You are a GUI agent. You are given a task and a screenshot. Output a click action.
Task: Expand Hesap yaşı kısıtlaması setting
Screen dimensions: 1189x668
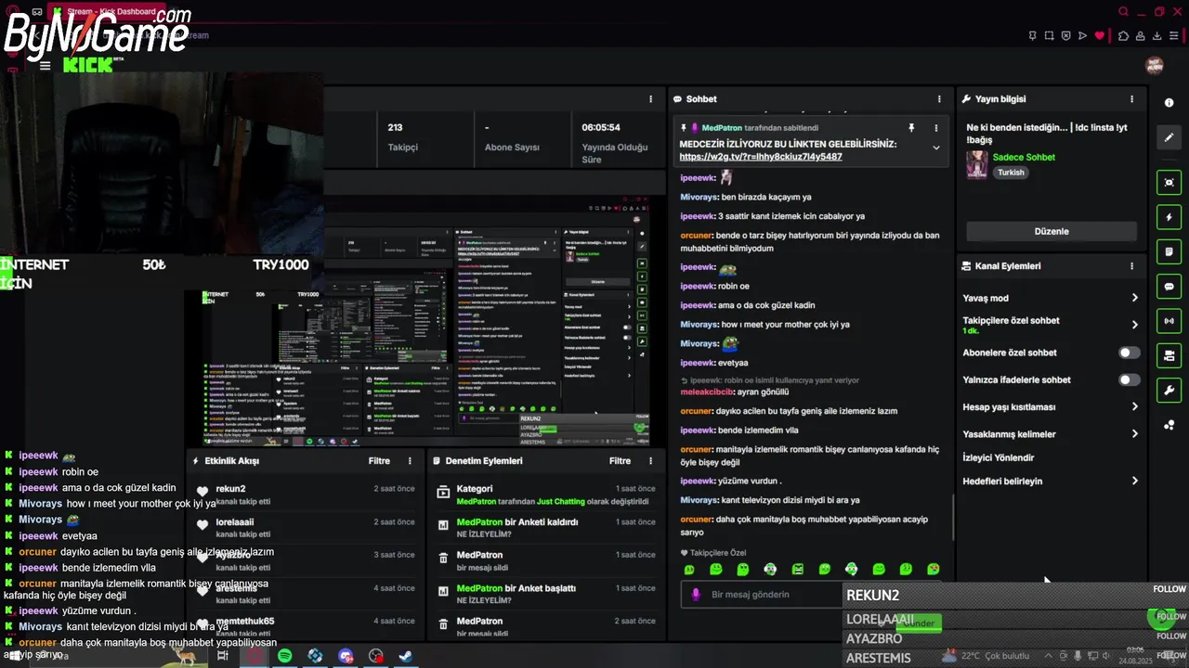(1134, 406)
